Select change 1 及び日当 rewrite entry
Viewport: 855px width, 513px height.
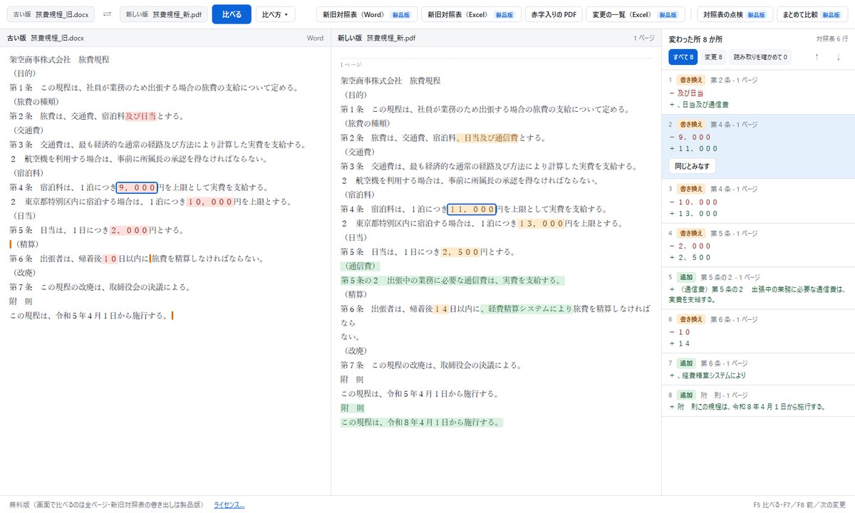[758, 93]
